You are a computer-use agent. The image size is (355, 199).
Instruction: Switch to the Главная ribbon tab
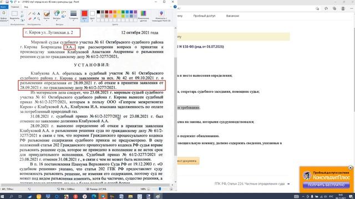click(x=15, y=7)
